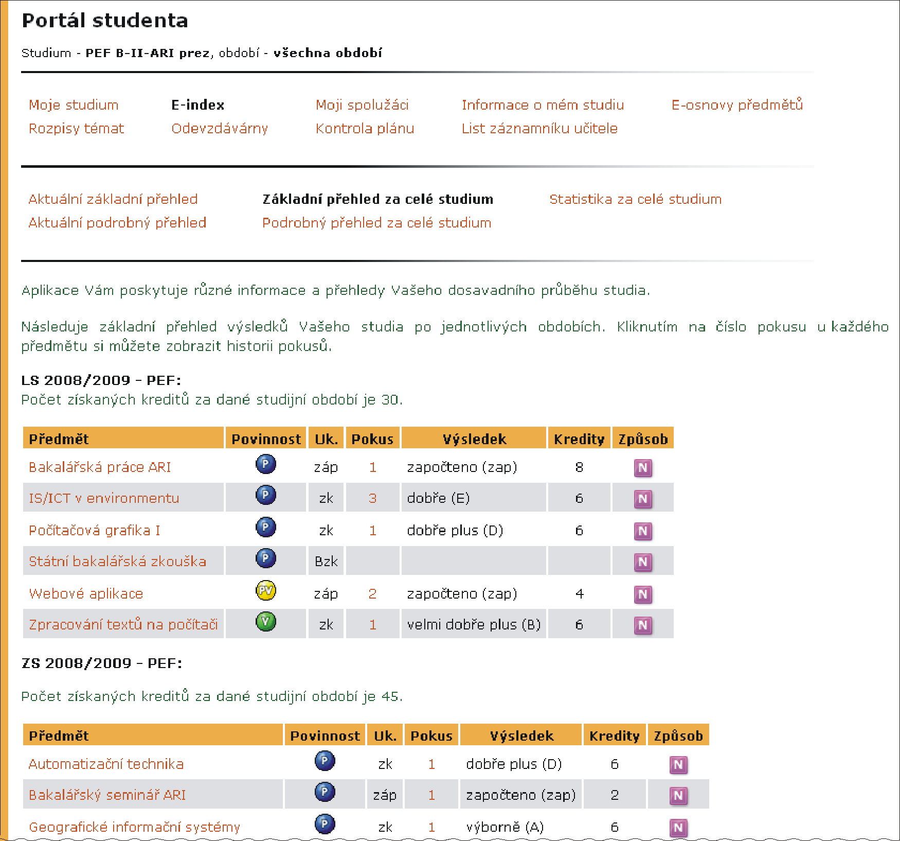The image size is (900, 841).
Task: Click the N icon in Počítačová grafika I row
Action: (643, 532)
